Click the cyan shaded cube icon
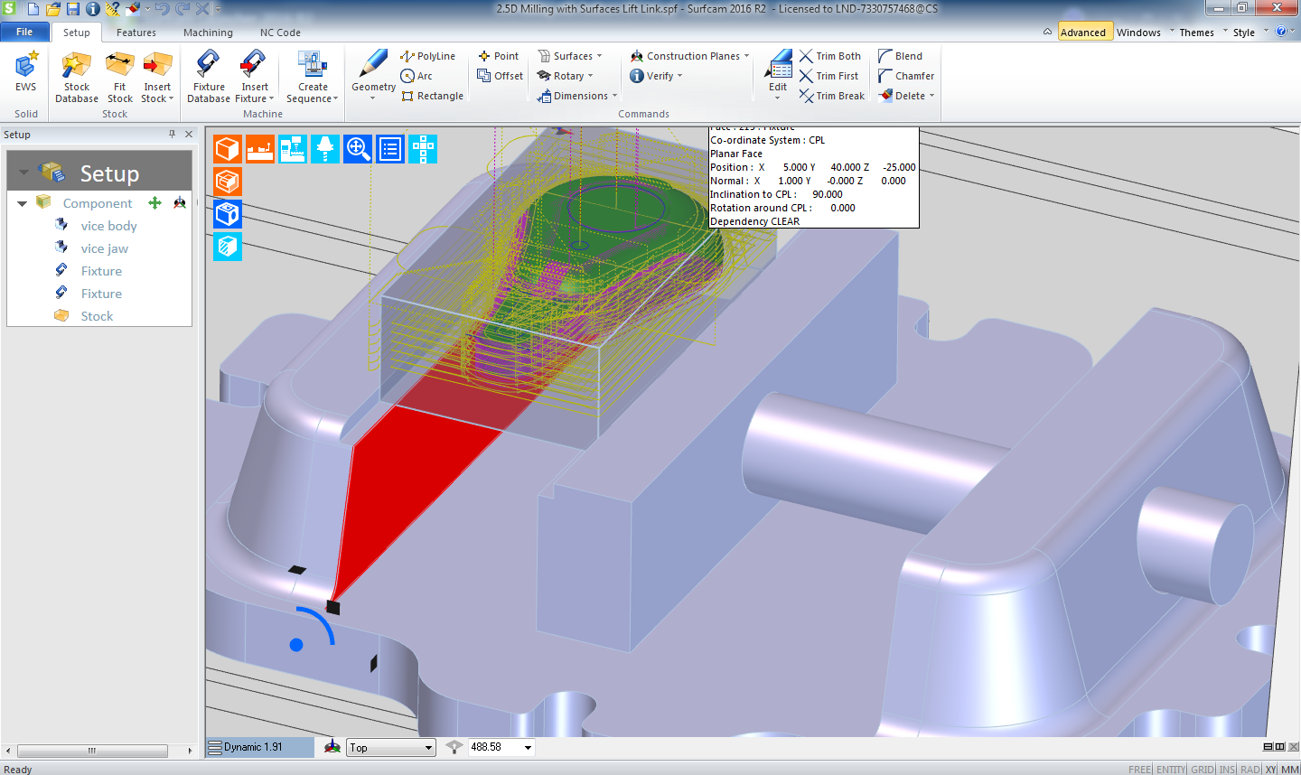The image size is (1301, 775). coord(228,247)
